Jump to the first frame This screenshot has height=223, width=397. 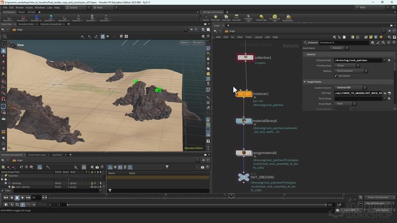(6, 198)
